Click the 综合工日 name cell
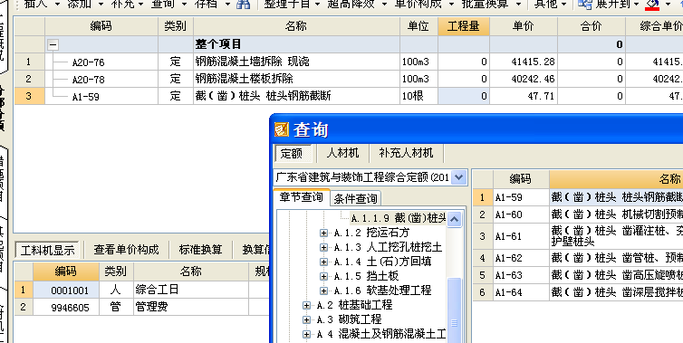683x343 pixels. click(x=191, y=290)
